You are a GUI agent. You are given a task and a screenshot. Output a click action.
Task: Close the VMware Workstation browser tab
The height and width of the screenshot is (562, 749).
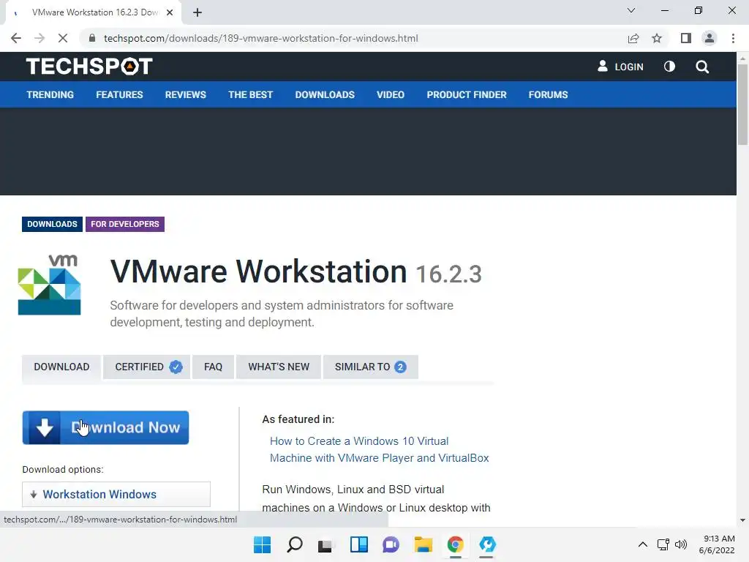(x=170, y=12)
